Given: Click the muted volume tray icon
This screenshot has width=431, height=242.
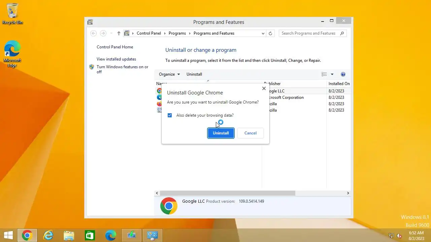Looking at the screenshot, I should [400, 236].
